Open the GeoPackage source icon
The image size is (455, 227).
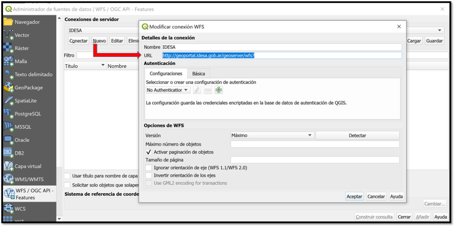(x=8, y=87)
